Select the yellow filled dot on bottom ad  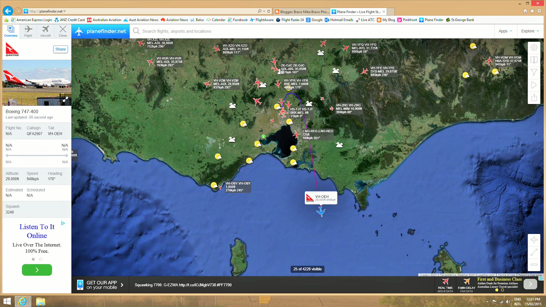[x=497, y=290]
